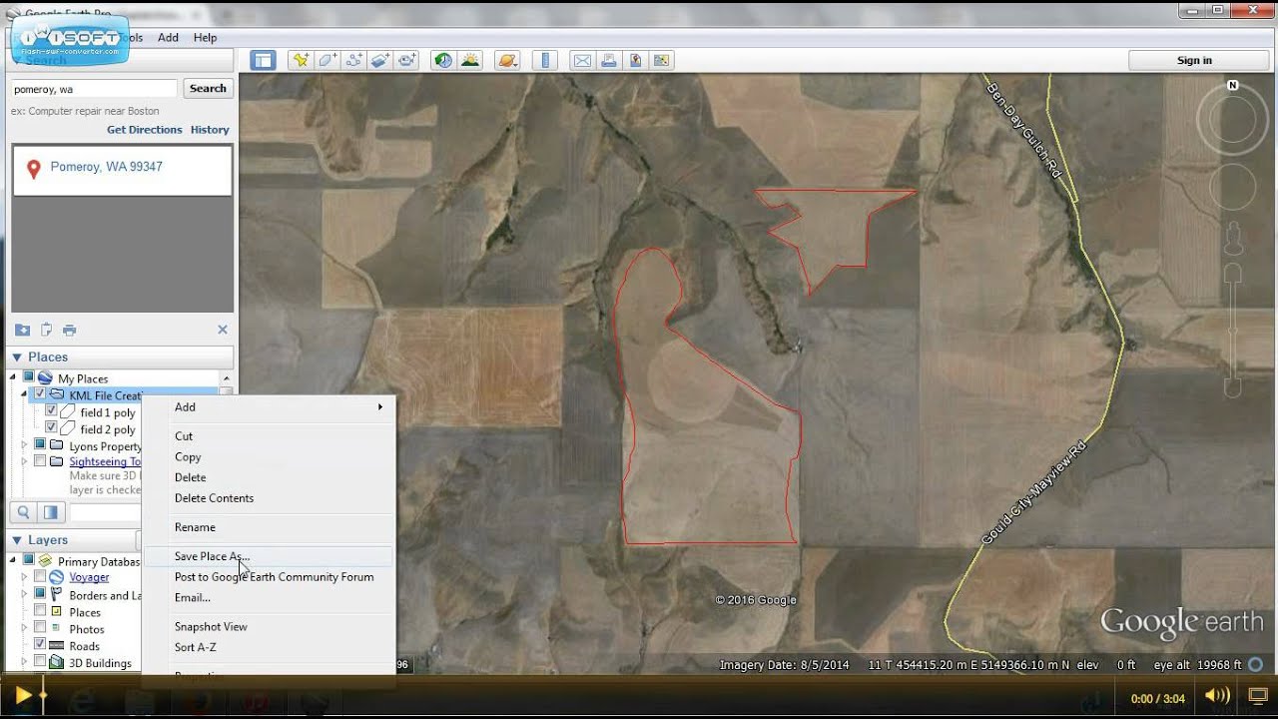Toggle the Lyons Property checkbox

40,444
